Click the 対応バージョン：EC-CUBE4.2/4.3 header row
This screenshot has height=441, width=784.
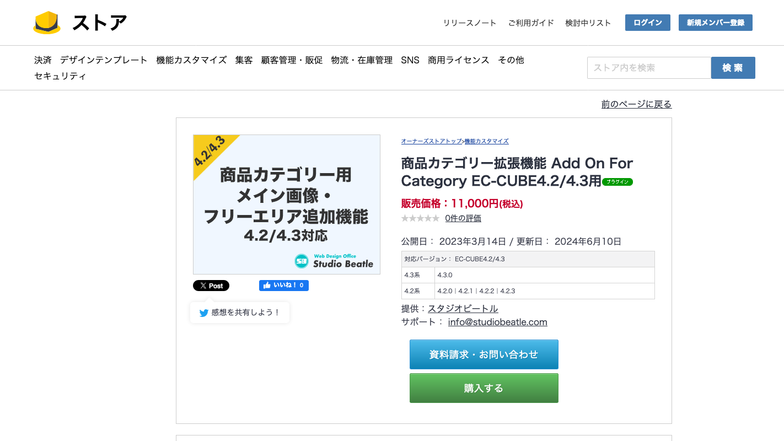(x=528, y=259)
